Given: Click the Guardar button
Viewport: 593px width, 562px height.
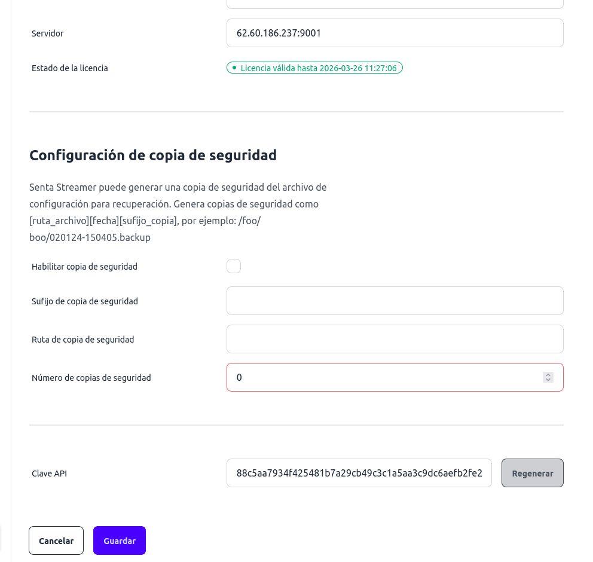Looking at the screenshot, I should click(x=119, y=540).
